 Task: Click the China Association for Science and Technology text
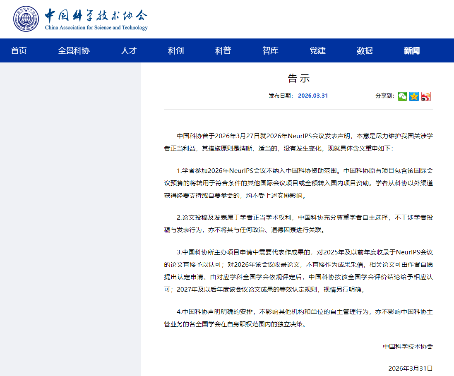point(96,28)
